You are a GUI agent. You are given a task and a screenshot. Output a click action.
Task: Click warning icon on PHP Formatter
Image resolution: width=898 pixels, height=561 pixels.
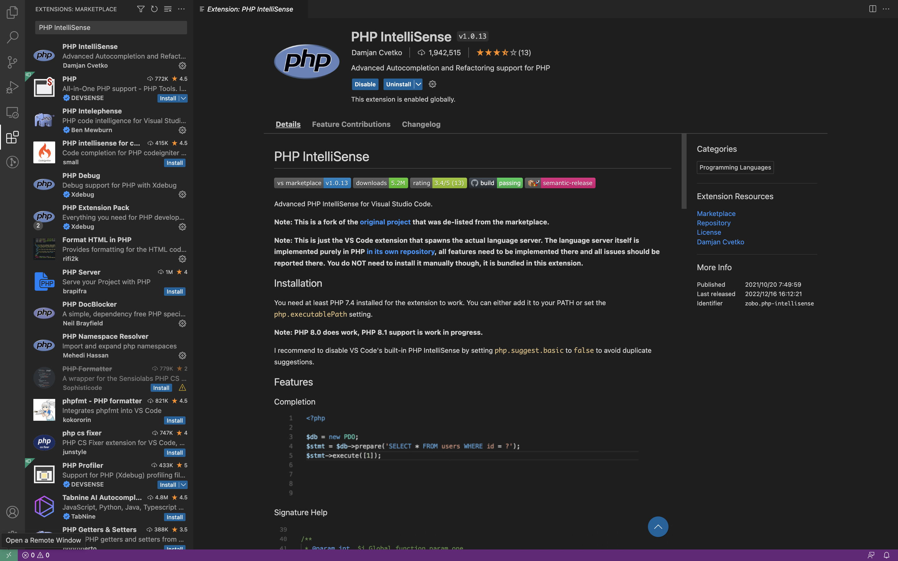(182, 388)
